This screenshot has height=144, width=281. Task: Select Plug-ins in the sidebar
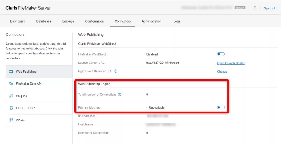[39, 96]
